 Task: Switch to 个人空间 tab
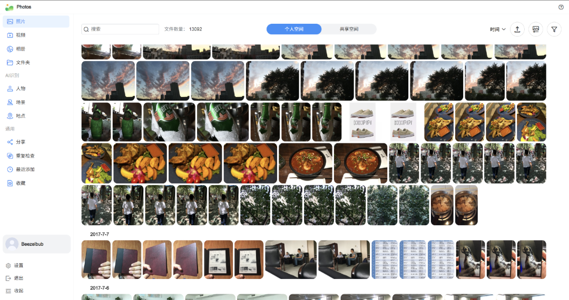(x=294, y=29)
